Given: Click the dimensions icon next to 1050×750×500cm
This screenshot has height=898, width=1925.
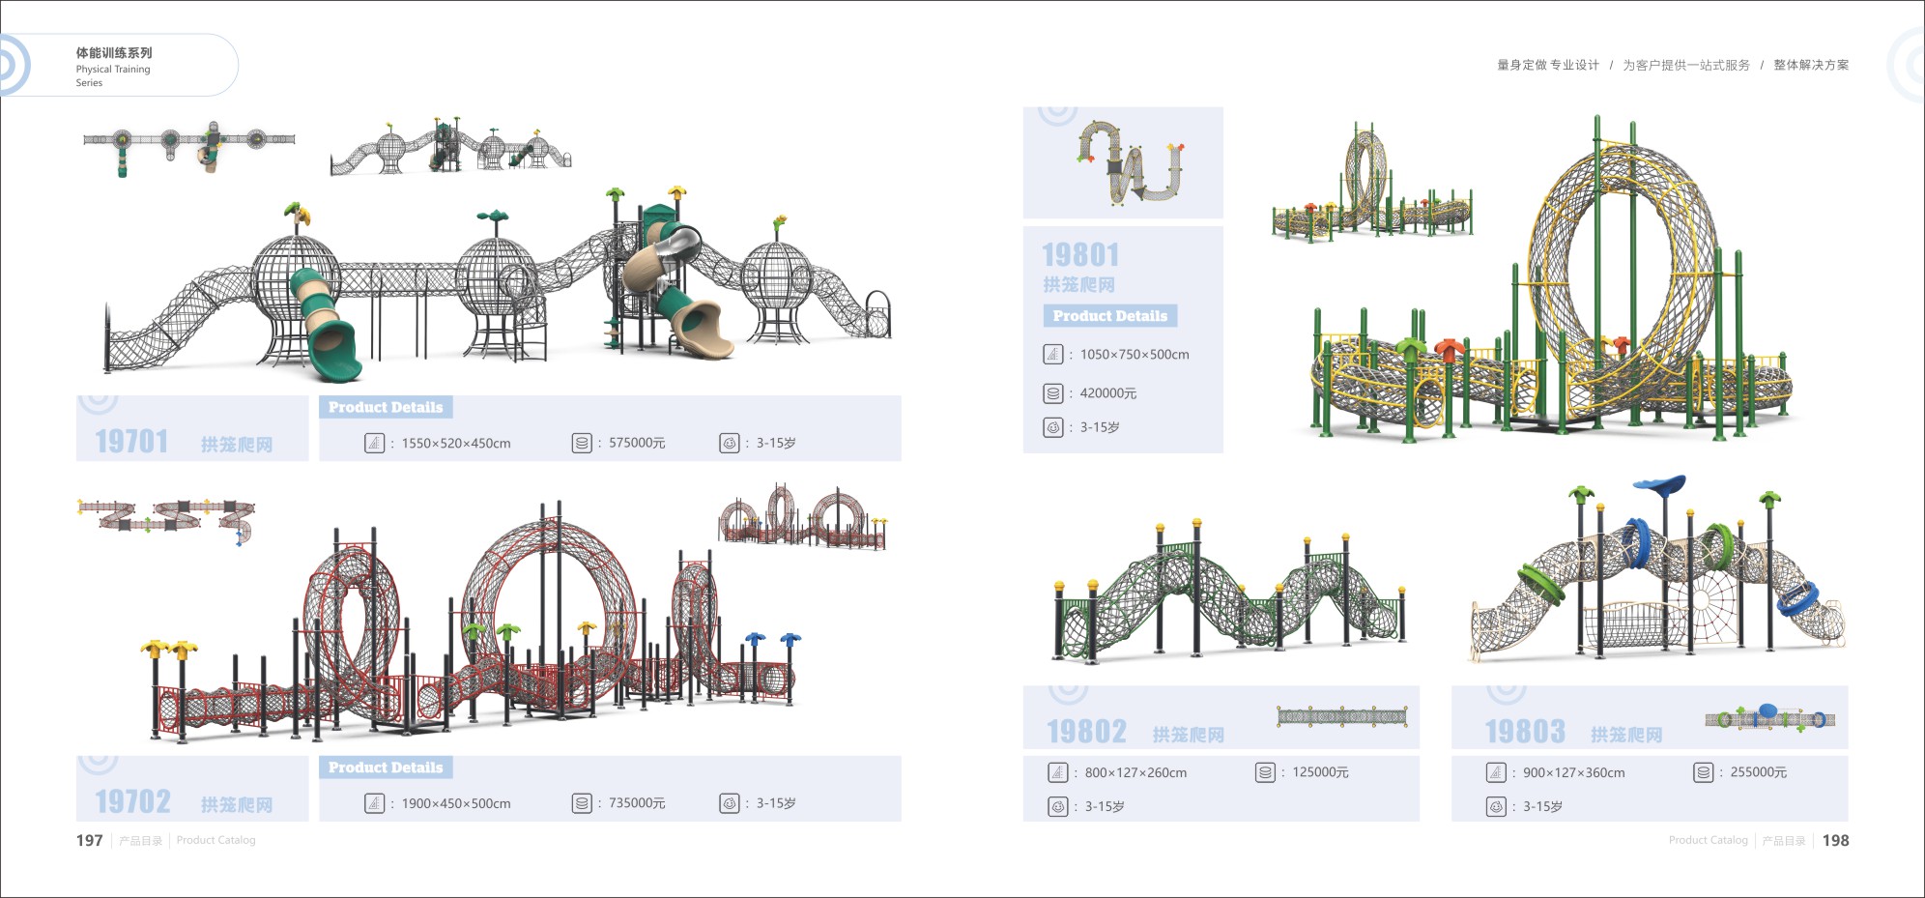Looking at the screenshot, I should tap(1052, 355).
